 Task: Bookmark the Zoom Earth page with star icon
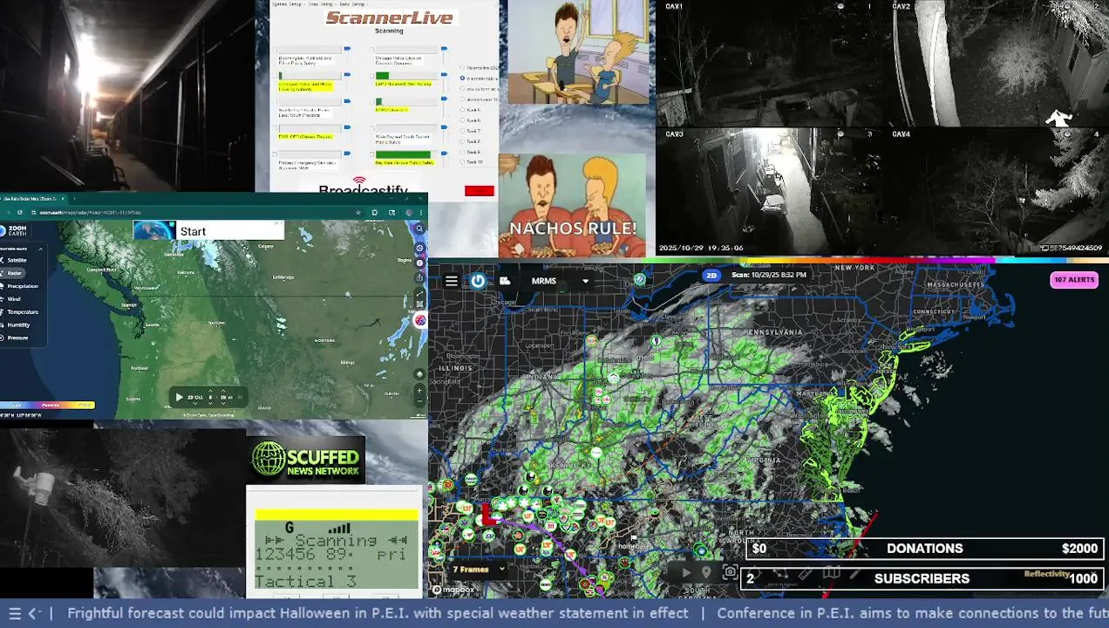point(358,212)
